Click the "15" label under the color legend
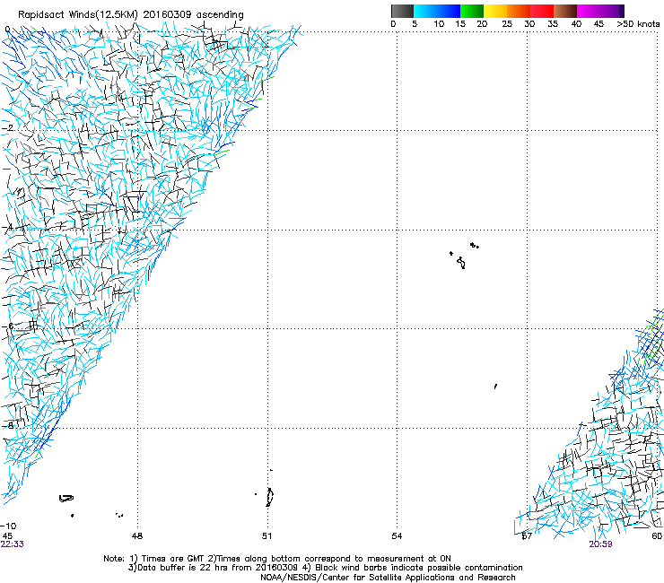 tap(460, 23)
